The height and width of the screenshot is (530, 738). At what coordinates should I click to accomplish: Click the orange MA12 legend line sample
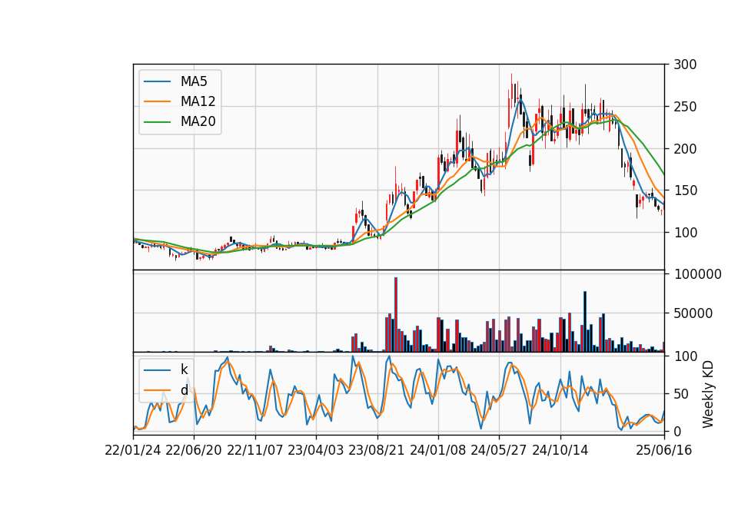[157, 101]
